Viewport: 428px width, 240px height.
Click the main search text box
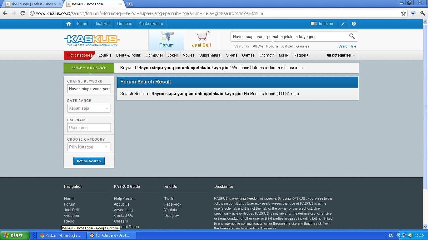(289, 37)
